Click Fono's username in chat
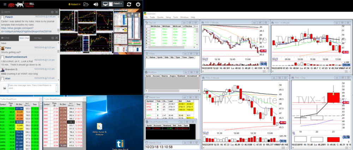The height and width of the screenshot is (150, 353). 8,48
